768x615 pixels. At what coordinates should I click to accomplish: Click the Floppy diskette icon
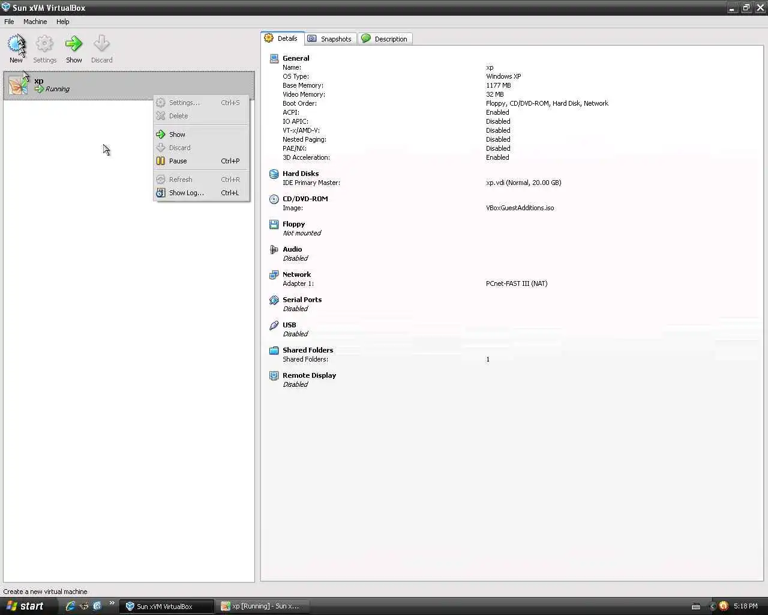click(274, 224)
